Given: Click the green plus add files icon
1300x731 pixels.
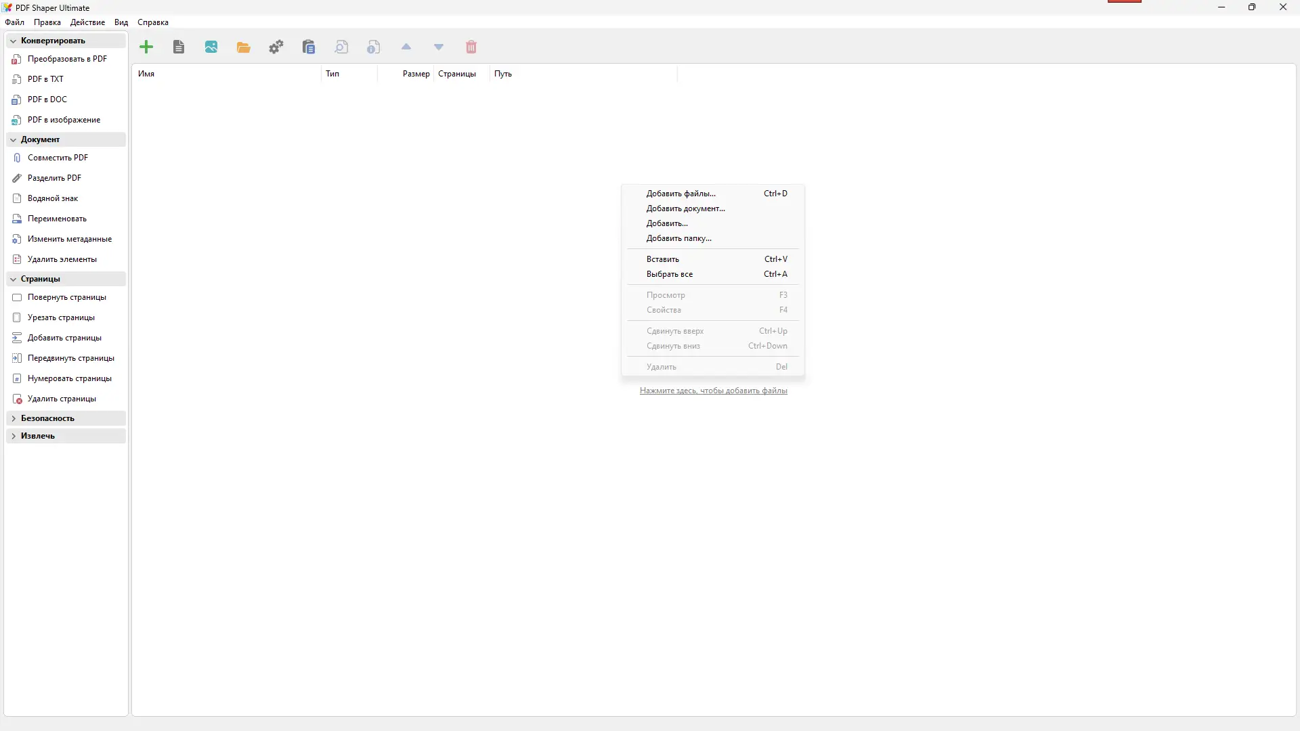Looking at the screenshot, I should click(x=146, y=47).
